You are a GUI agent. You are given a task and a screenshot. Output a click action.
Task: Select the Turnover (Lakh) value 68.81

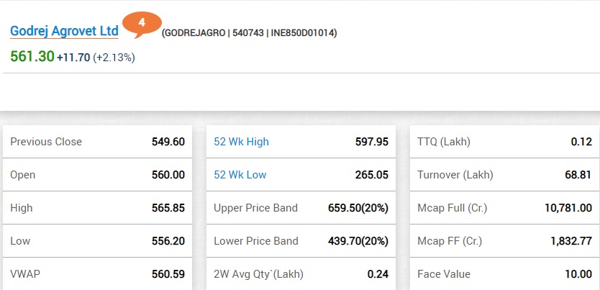(x=578, y=175)
